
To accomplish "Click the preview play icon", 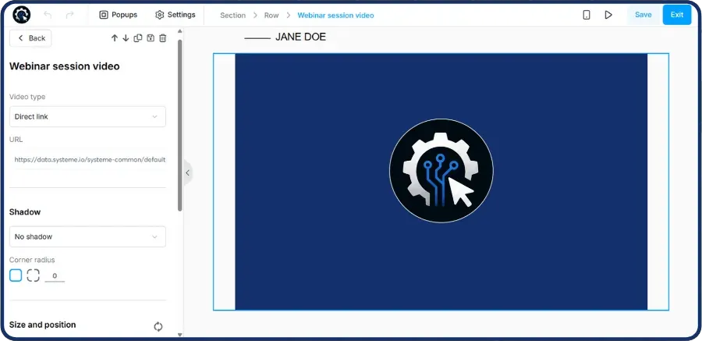I will [608, 15].
